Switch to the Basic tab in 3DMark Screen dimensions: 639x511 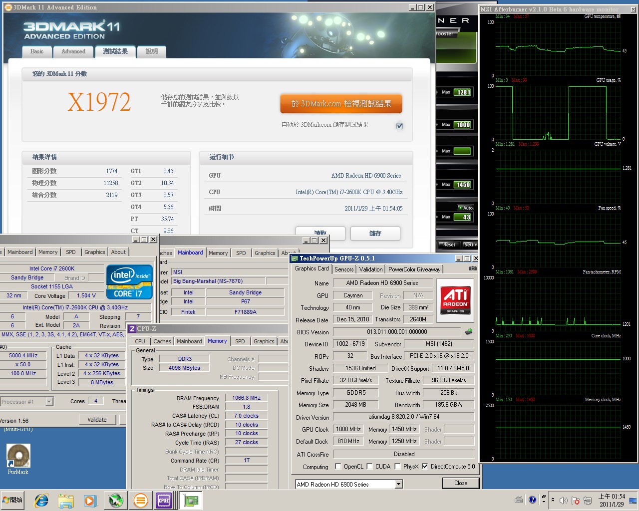(x=37, y=51)
